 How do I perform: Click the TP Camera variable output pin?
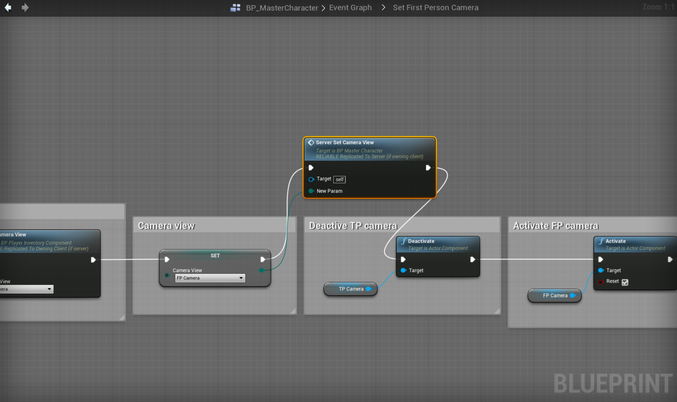tap(368, 289)
